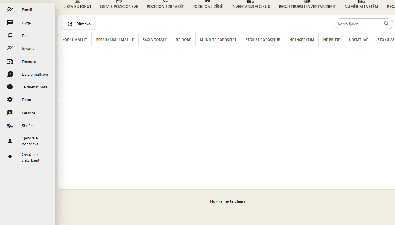Open Financat from the sidebar
This screenshot has height=225, width=395.
(x=27, y=62)
